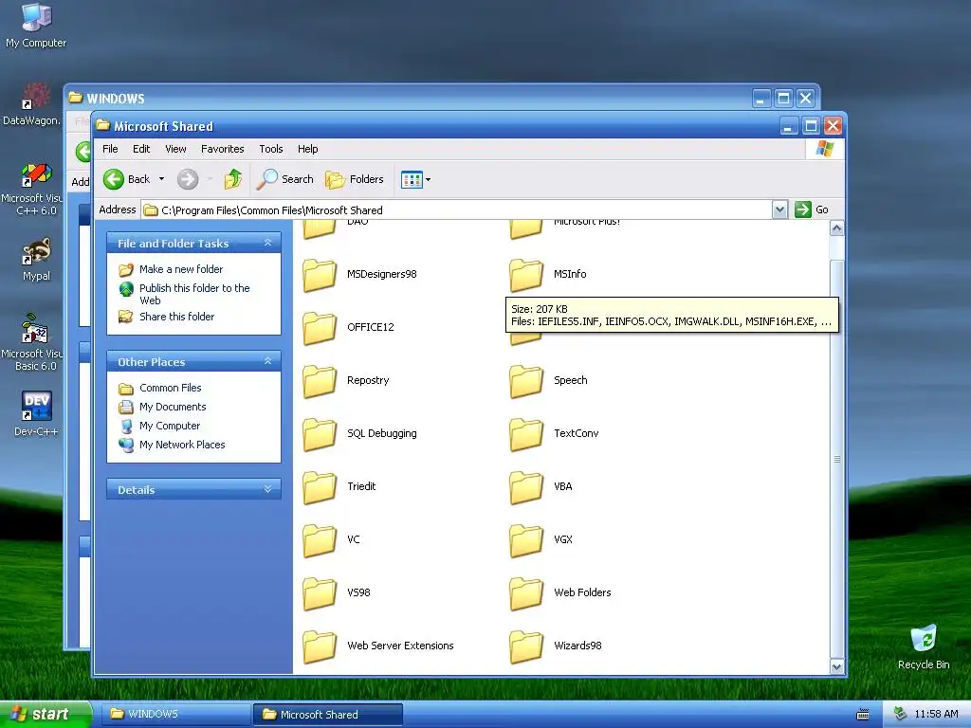Expand the Address bar dropdown
Viewport: 971px width, 728px height.
tap(779, 209)
